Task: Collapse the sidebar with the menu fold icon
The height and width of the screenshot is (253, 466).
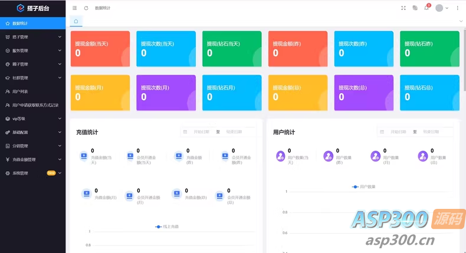Action: click(x=74, y=8)
